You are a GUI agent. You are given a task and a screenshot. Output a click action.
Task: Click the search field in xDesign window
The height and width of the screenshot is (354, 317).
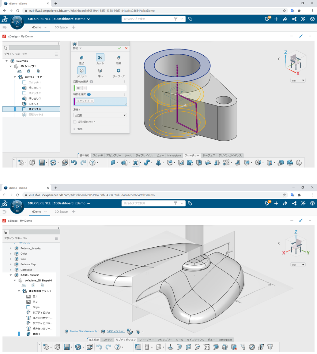[x=148, y=19]
